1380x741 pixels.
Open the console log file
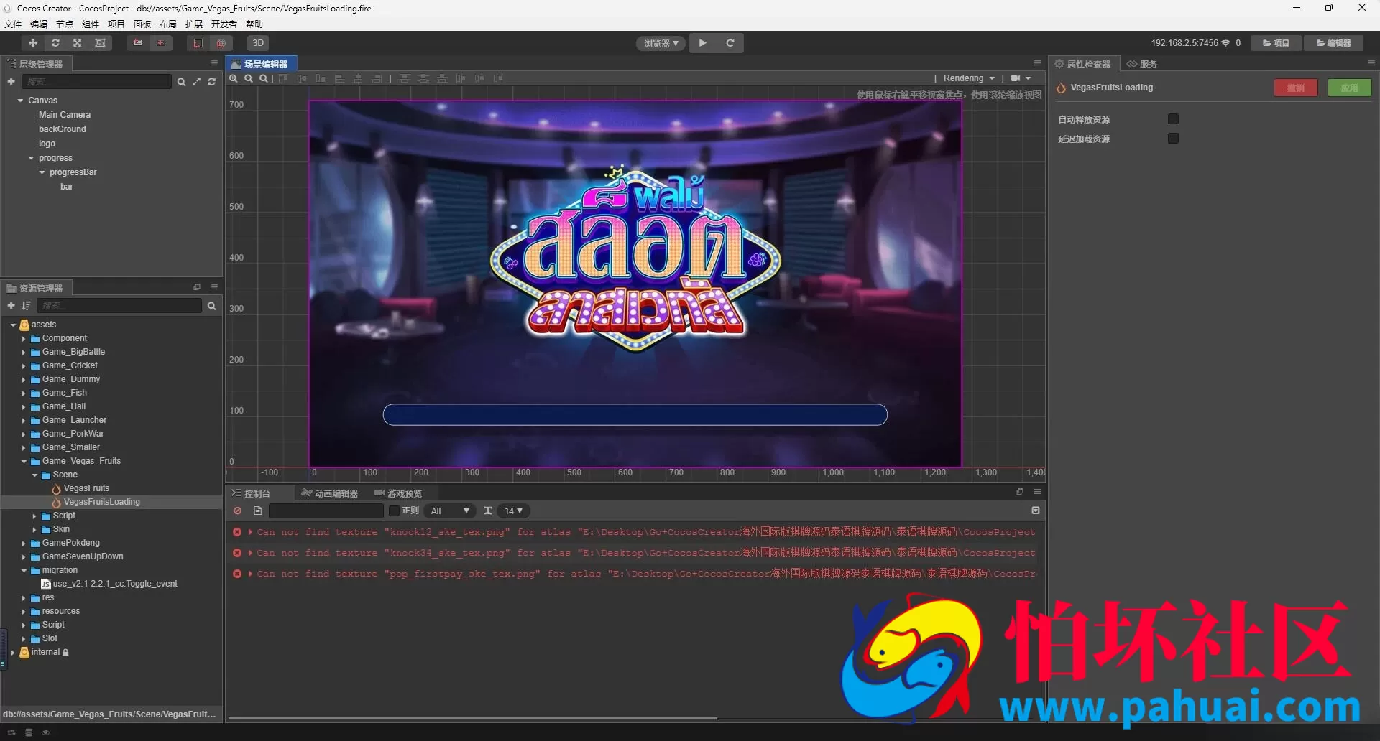point(257,511)
